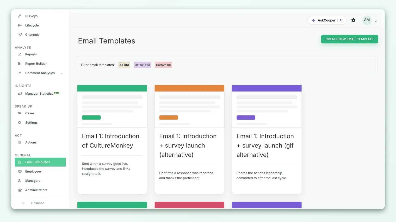Click the second-row red template card header
Image resolution: width=396 pixels, height=222 pixels.
[189, 205]
